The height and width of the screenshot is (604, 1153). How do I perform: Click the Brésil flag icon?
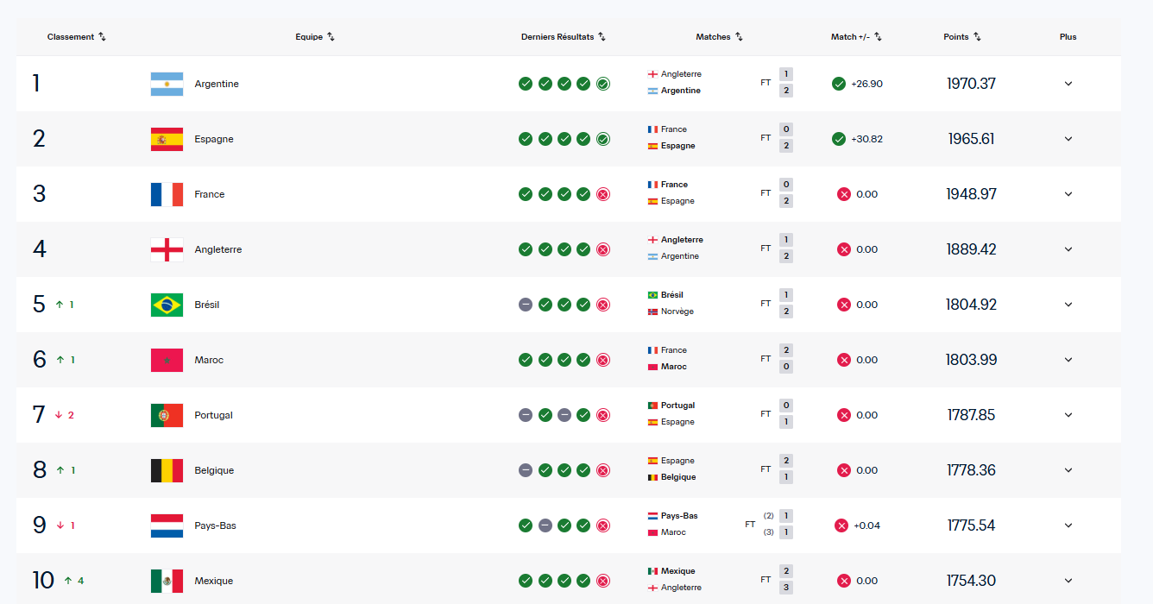pos(167,305)
